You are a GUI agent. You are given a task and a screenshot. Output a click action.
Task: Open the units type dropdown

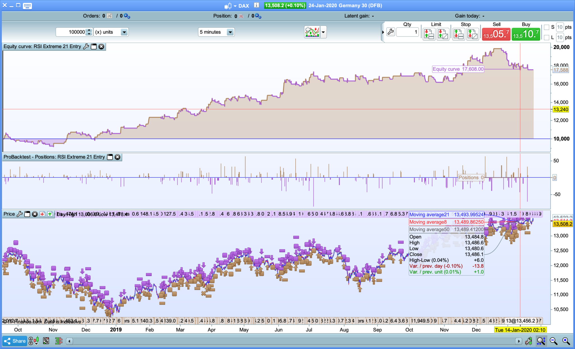[x=124, y=32]
